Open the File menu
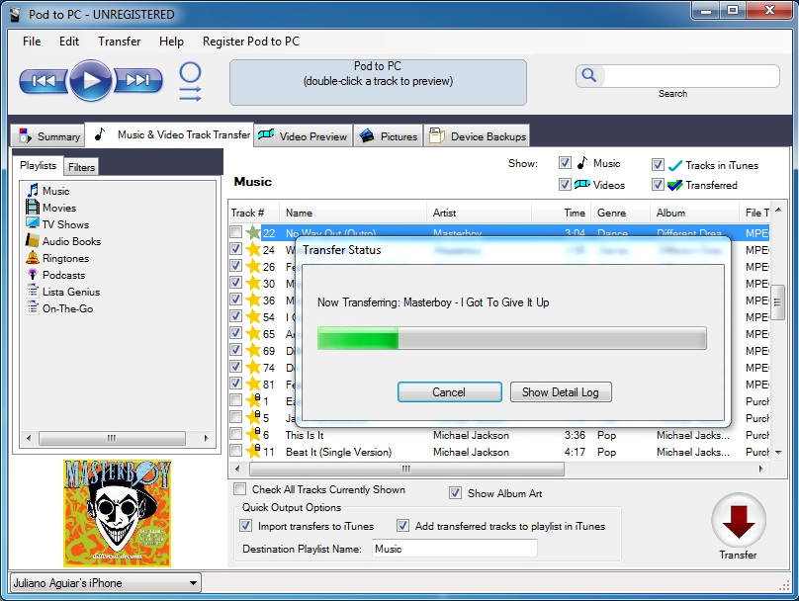The width and height of the screenshot is (799, 601). [32, 42]
